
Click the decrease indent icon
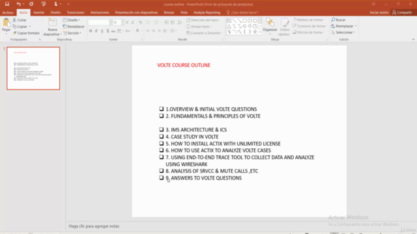tap(167, 22)
